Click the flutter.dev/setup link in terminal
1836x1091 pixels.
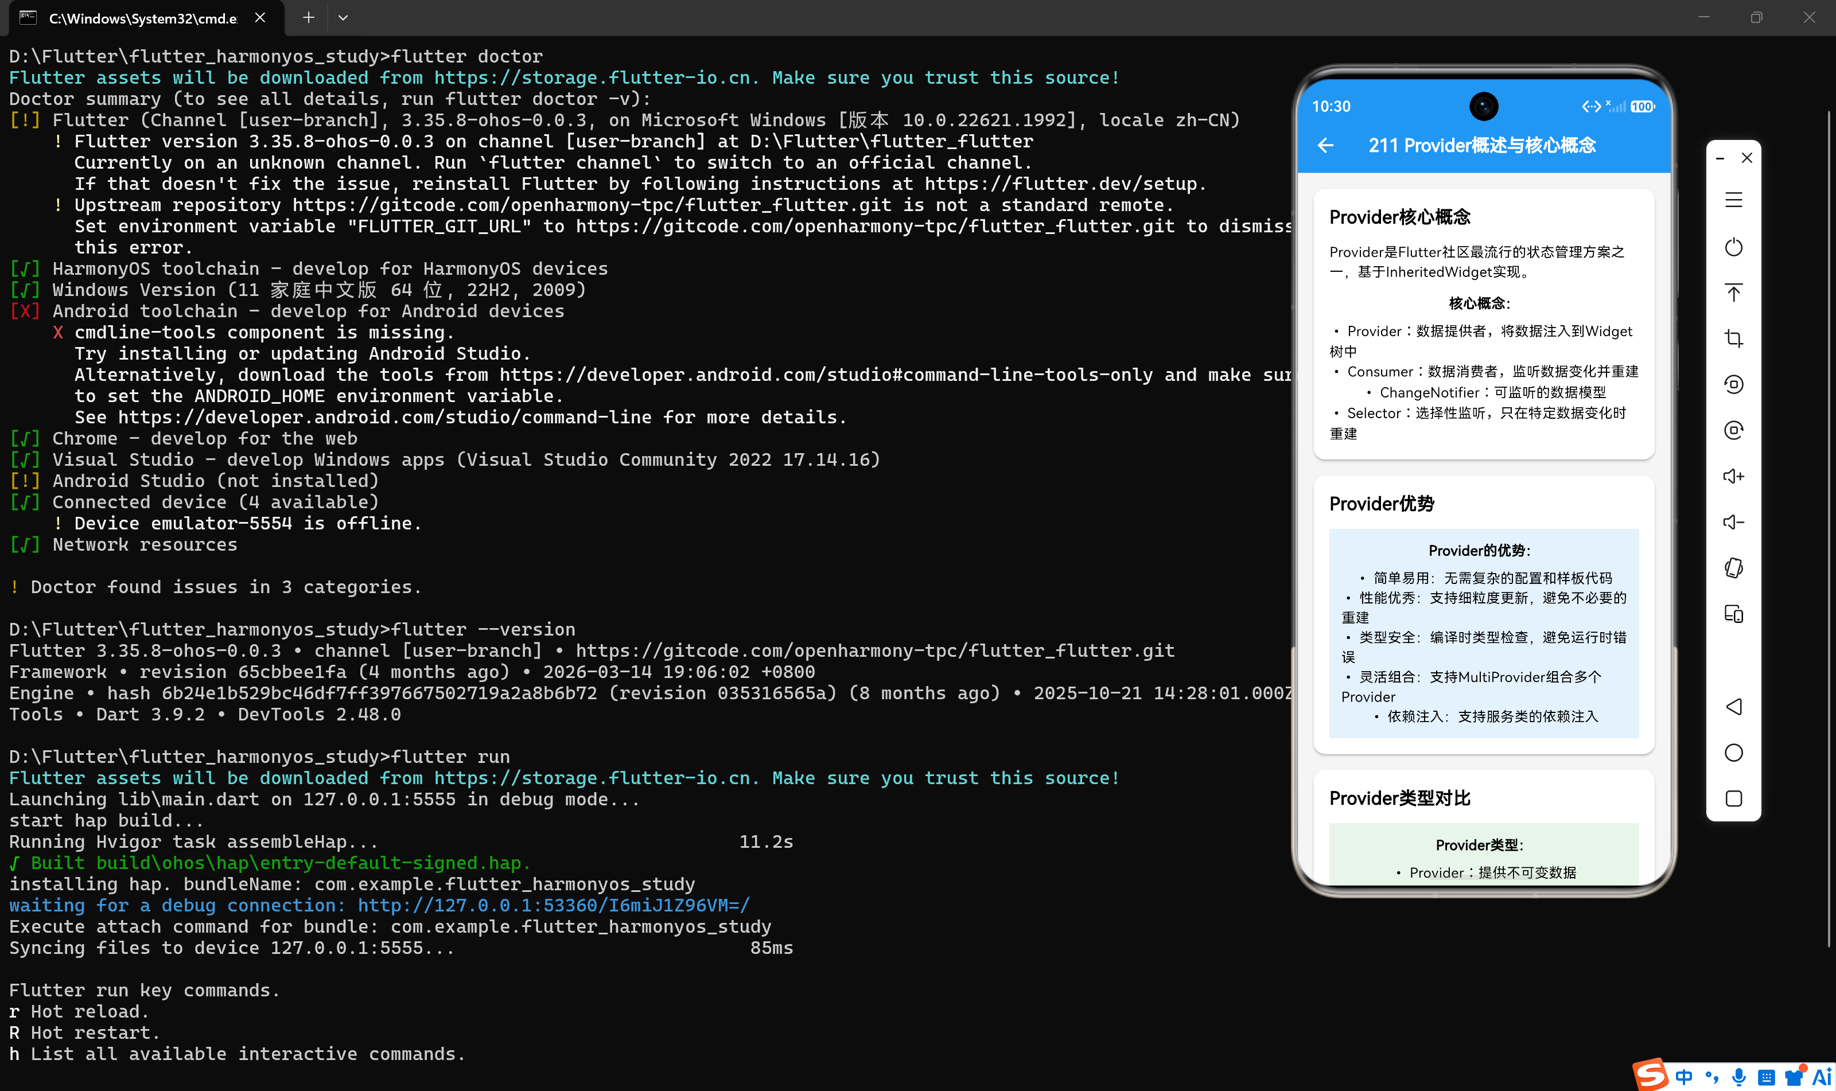[x=1060, y=184]
